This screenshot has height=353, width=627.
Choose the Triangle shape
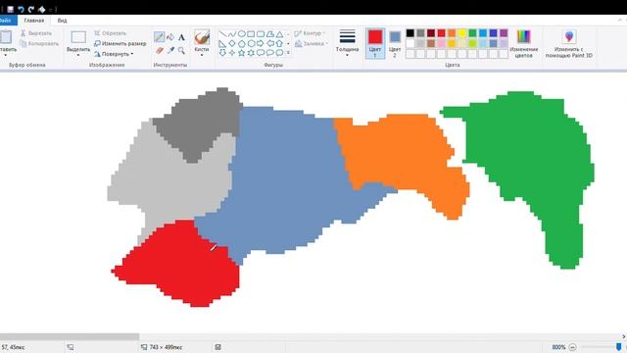(279, 34)
